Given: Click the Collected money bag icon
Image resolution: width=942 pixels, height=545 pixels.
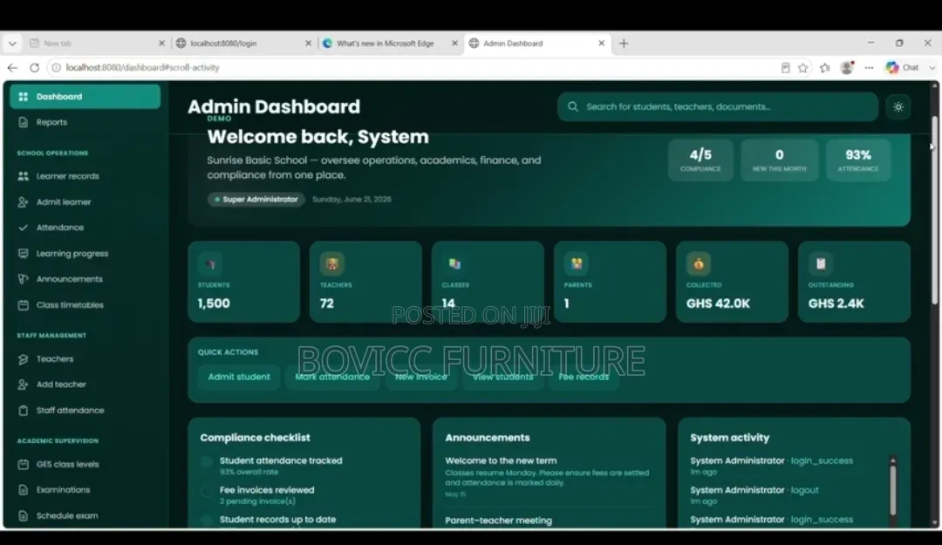Looking at the screenshot, I should [x=698, y=264].
